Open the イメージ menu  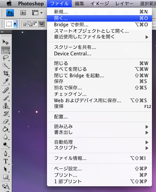click(x=100, y=4)
